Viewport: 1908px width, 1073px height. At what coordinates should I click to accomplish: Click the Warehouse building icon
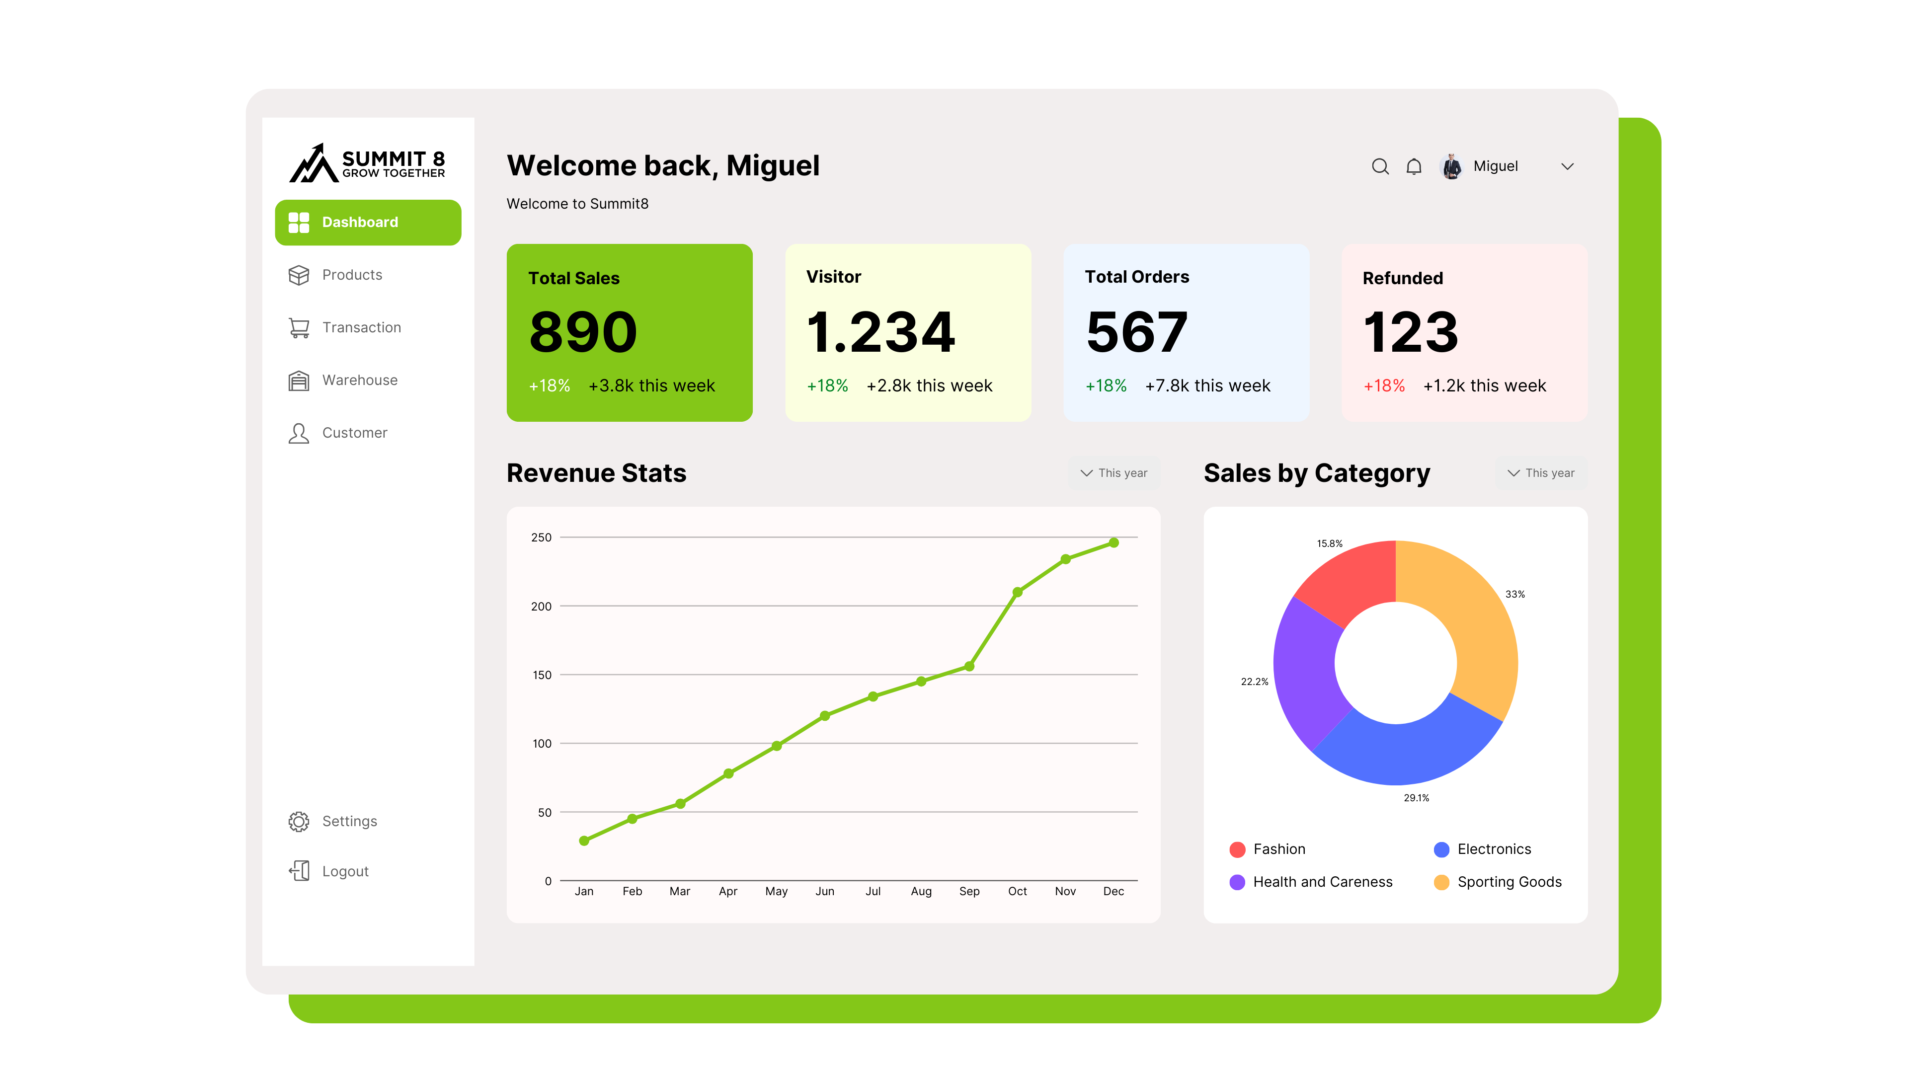coord(299,380)
